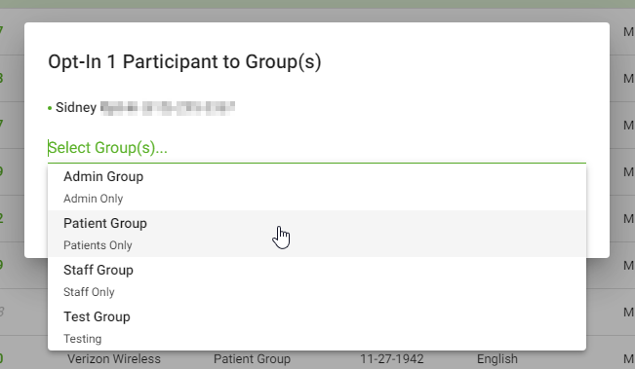Focus the Select Group(s) input field
The height and width of the screenshot is (369, 635).
pyautogui.click(x=317, y=148)
